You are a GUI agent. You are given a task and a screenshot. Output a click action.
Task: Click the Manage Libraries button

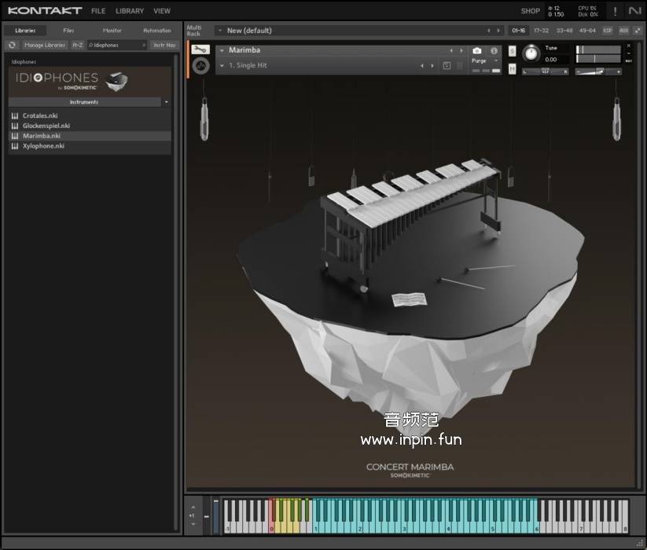tap(45, 46)
